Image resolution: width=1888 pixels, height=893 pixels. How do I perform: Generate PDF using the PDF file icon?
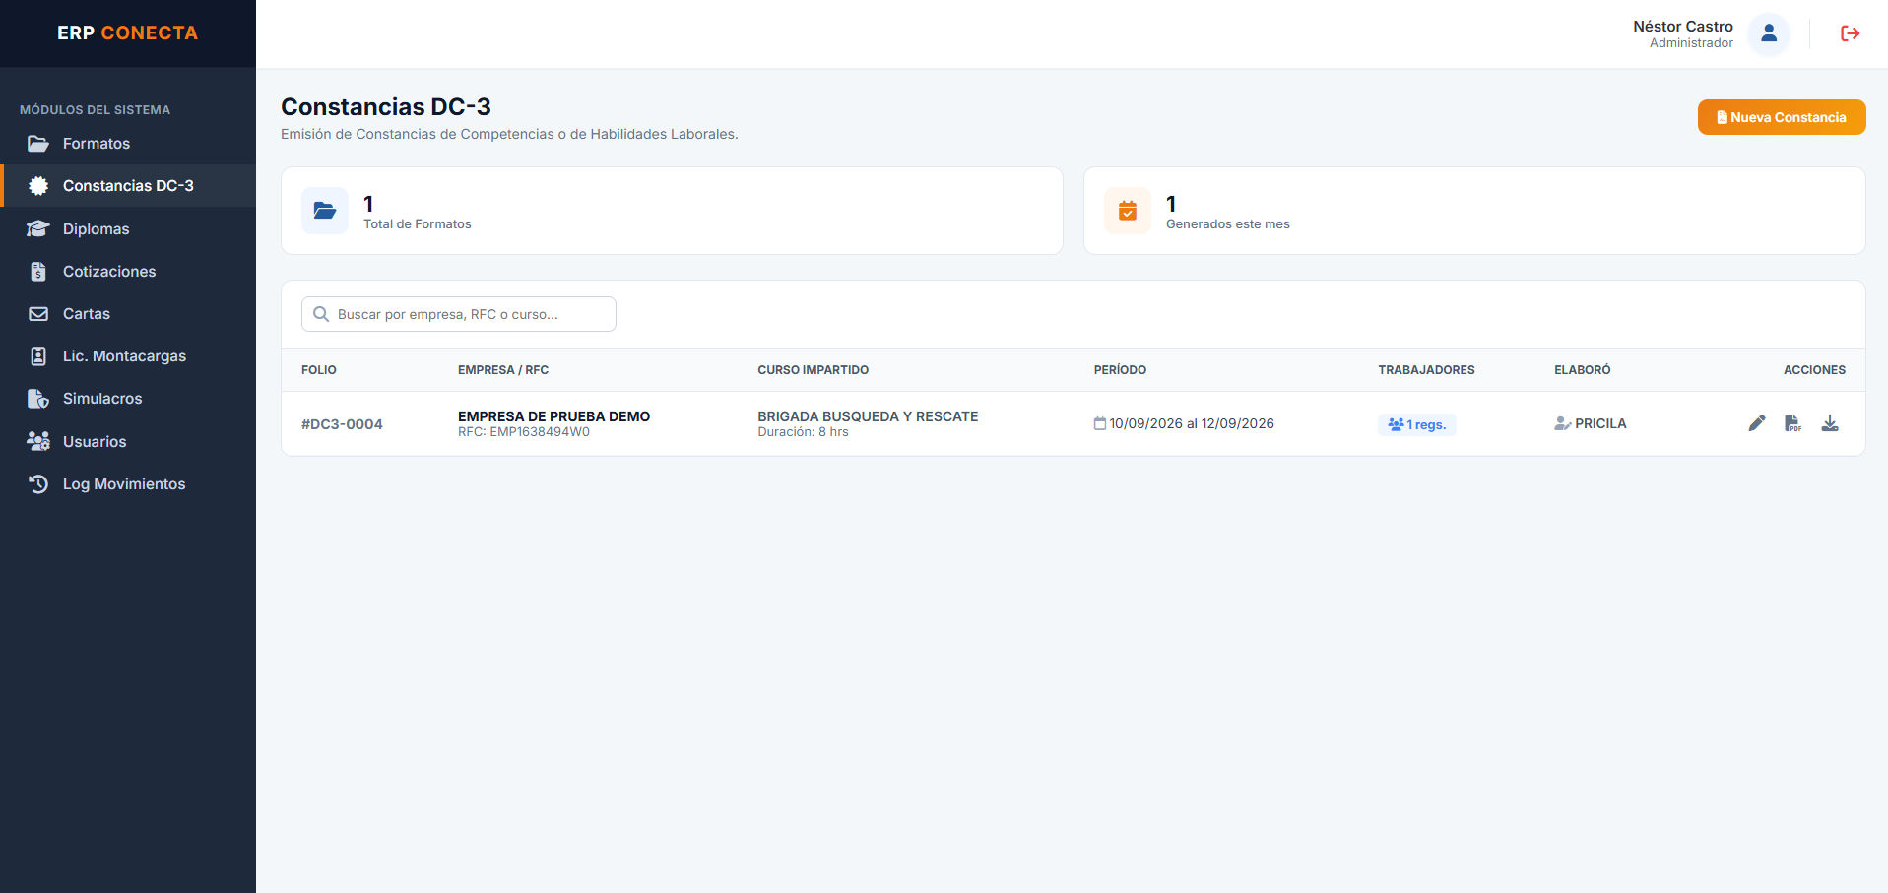[x=1792, y=423]
